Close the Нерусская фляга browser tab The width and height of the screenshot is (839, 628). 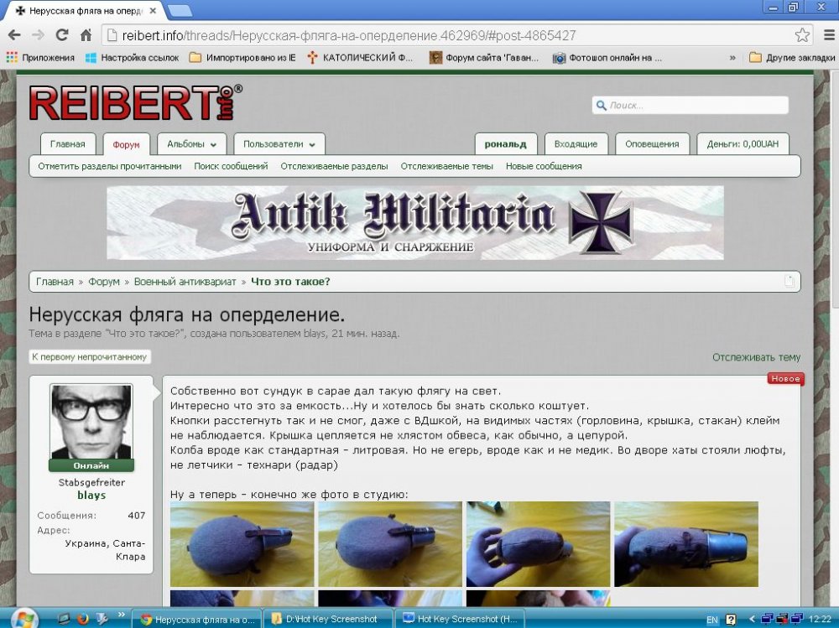coord(153,11)
